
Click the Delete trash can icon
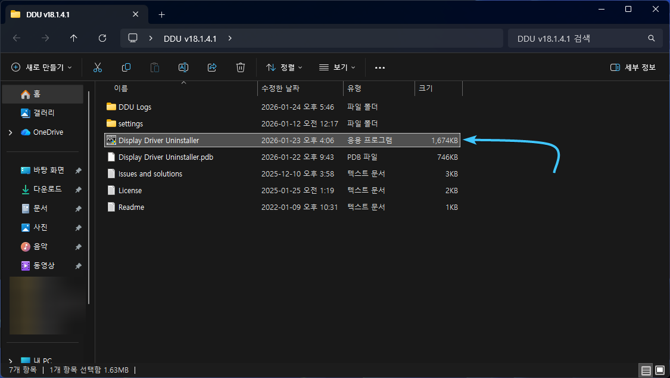[x=241, y=67]
